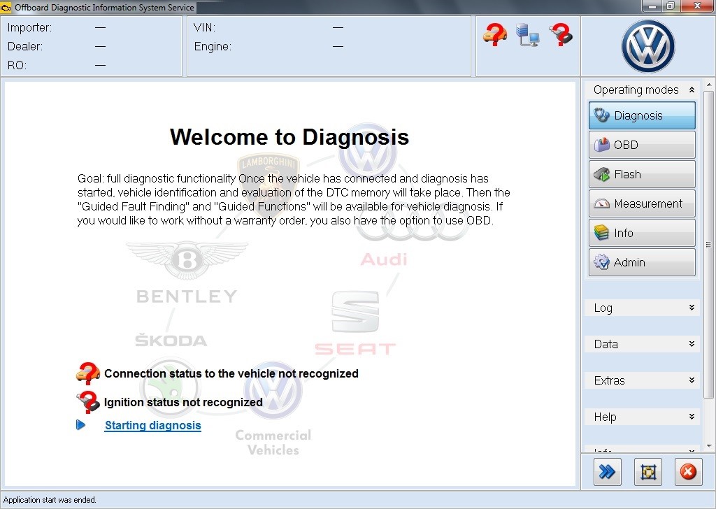Image resolution: width=716 pixels, height=509 pixels.
Task: Open the Admin operating mode
Action: 642,262
